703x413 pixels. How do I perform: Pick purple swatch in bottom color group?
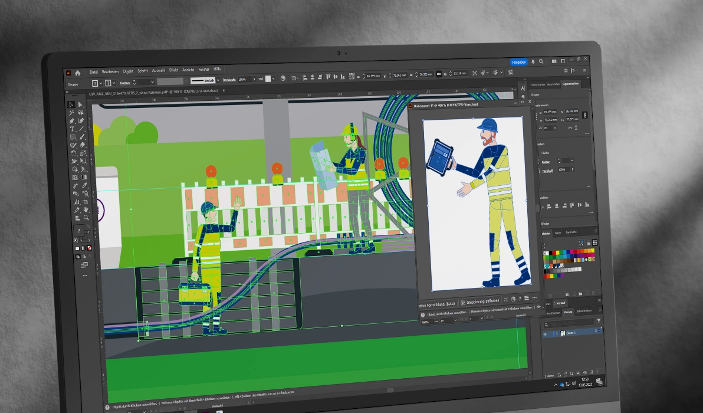coord(562,275)
